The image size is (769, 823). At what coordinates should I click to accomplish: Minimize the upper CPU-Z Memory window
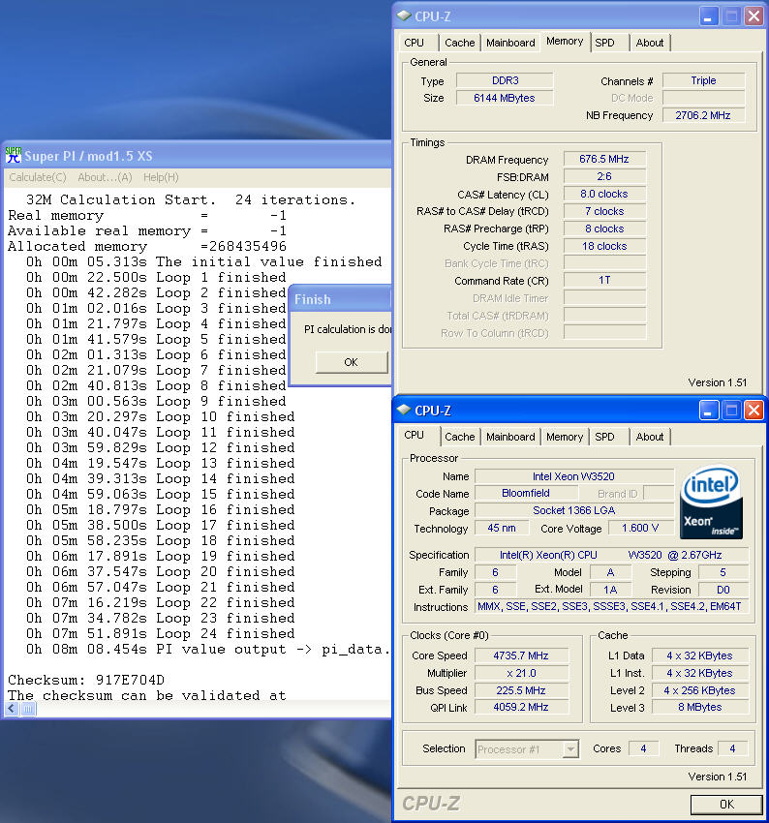[708, 16]
